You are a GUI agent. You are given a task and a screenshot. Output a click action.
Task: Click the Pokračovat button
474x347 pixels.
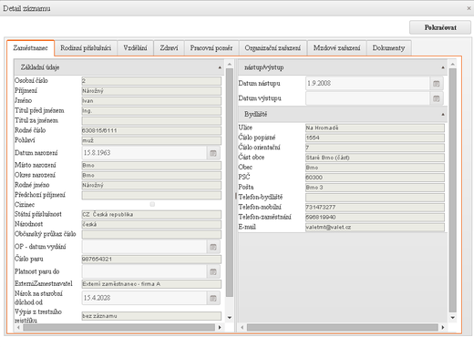(440, 27)
